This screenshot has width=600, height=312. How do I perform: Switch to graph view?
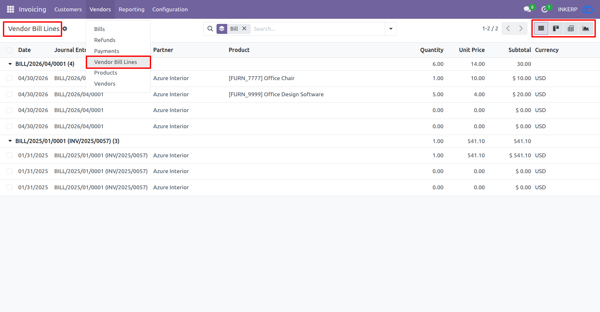585,28
